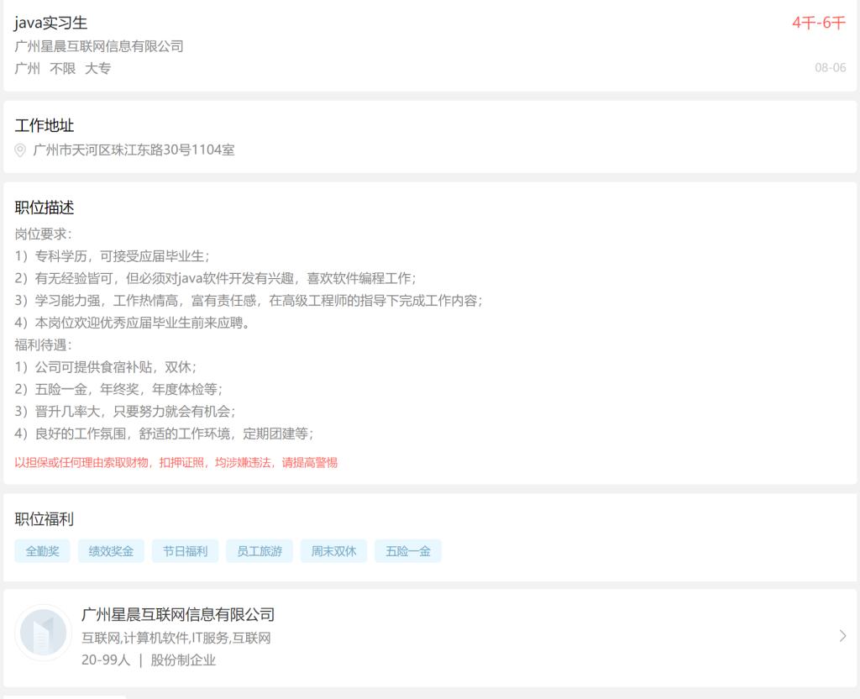Screen dimensions: 860x699
Task: Select the 绩效奖金 benefit tag
Action: pyautogui.click(x=111, y=551)
